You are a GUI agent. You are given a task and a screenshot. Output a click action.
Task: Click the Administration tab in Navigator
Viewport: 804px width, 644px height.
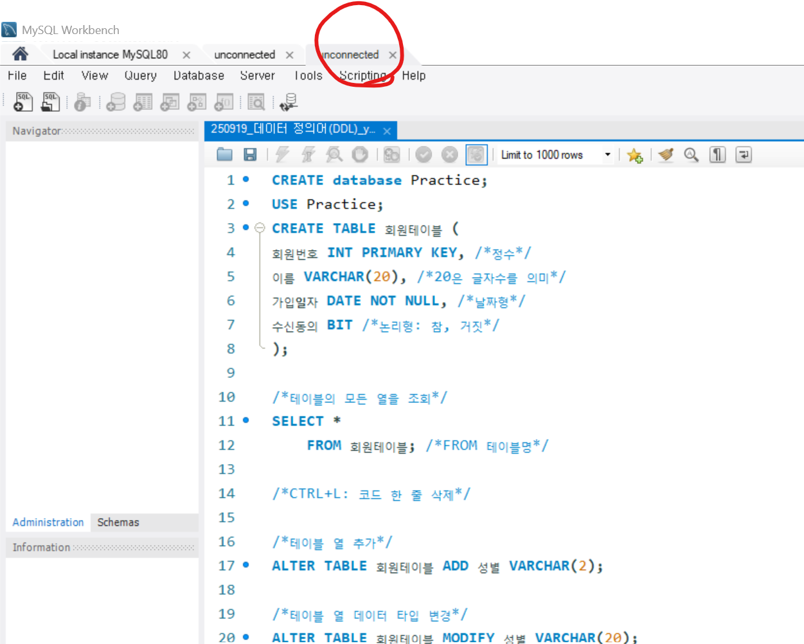pyautogui.click(x=48, y=522)
